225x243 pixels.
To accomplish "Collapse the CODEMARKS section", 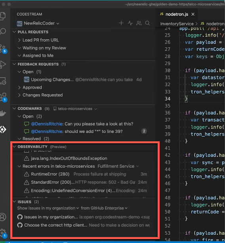I will point(14,108).
